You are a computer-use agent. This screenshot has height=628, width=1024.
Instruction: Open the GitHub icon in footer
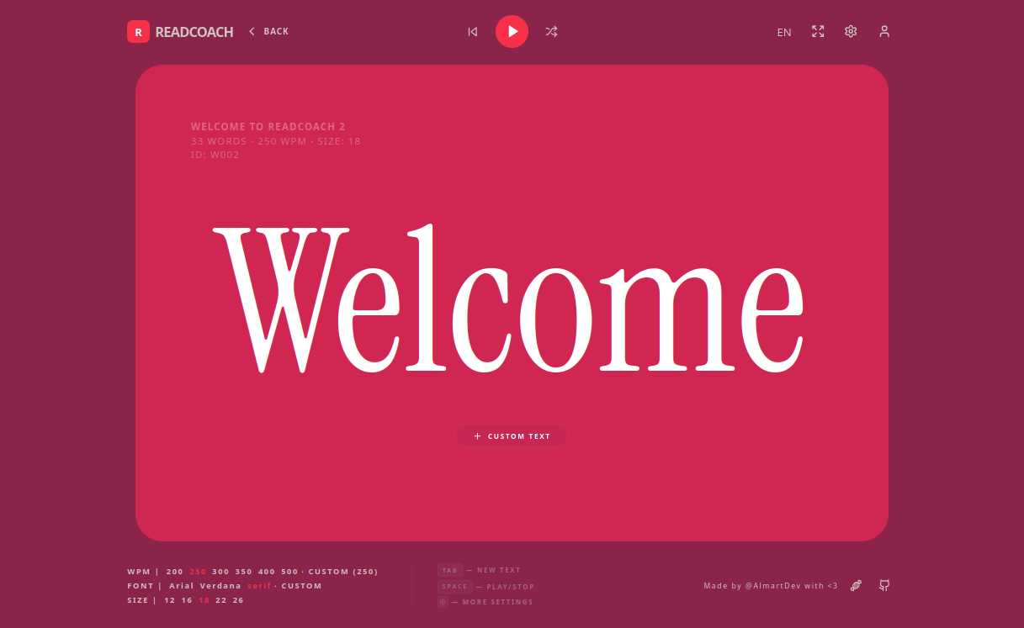tap(884, 585)
